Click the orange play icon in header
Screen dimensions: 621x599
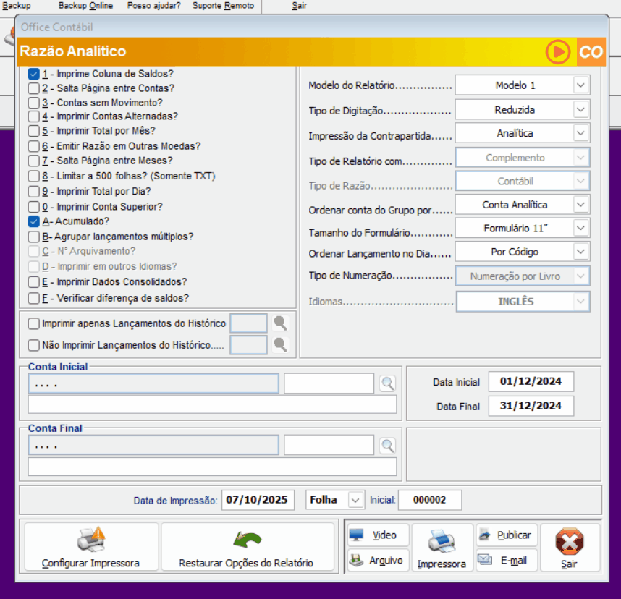pyautogui.click(x=558, y=52)
